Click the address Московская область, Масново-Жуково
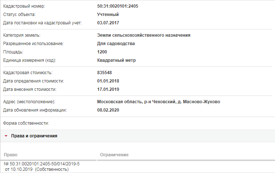 click(x=159, y=102)
